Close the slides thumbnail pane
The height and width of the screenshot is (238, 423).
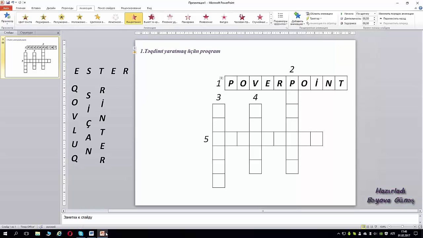tap(58, 33)
